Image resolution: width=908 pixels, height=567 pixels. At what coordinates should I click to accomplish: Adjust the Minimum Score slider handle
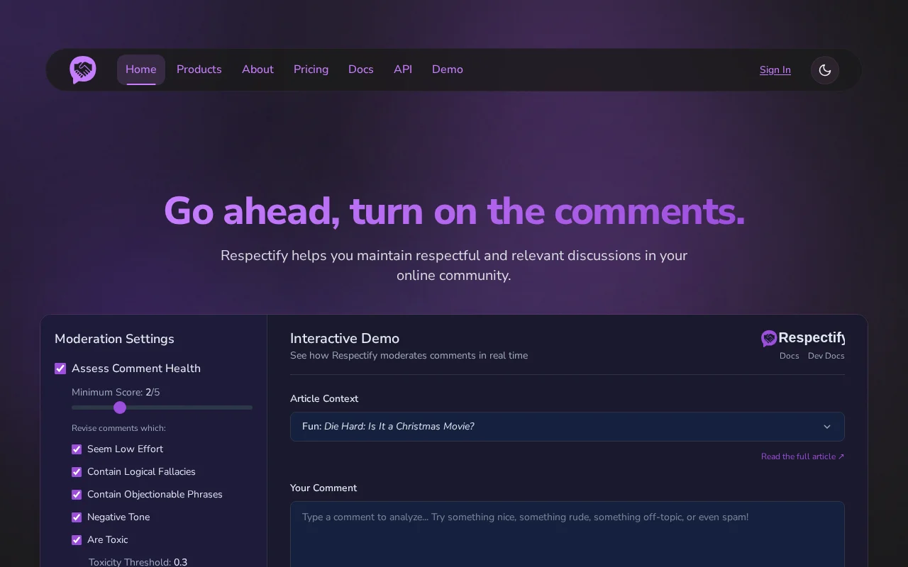pos(120,408)
